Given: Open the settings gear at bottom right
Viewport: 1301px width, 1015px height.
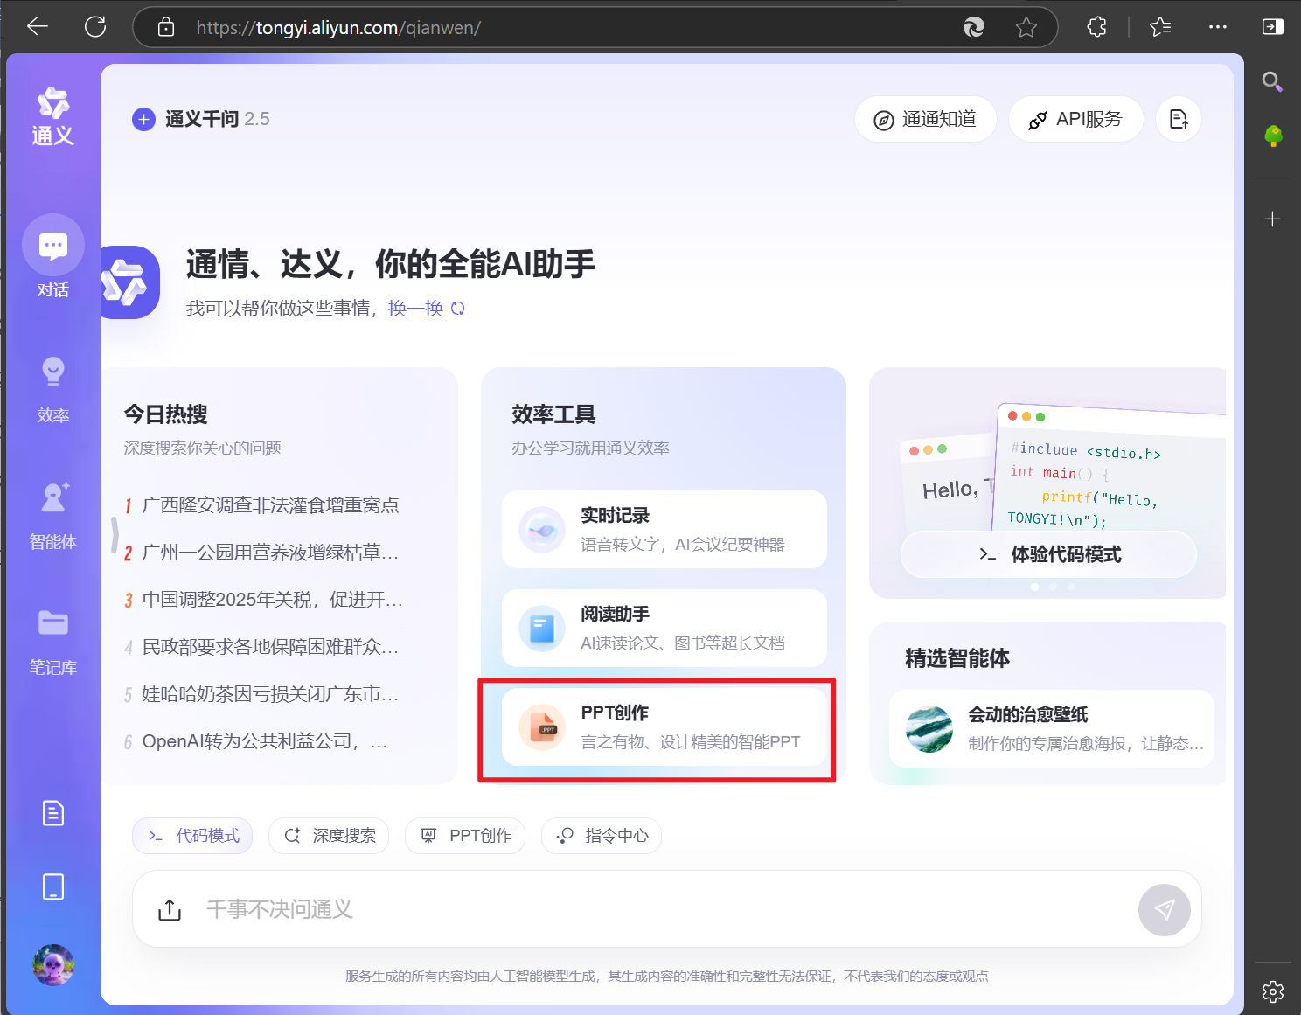Looking at the screenshot, I should point(1272,991).
